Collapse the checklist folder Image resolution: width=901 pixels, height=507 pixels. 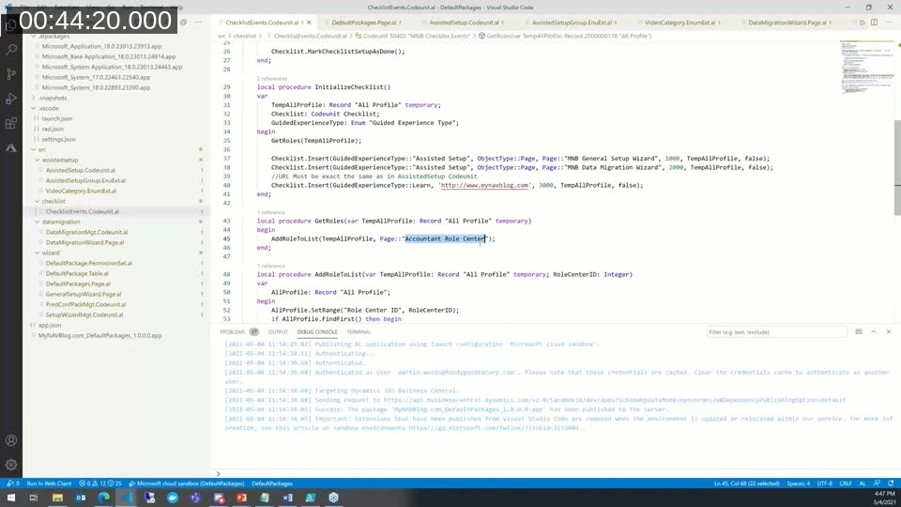click(53, 201)
